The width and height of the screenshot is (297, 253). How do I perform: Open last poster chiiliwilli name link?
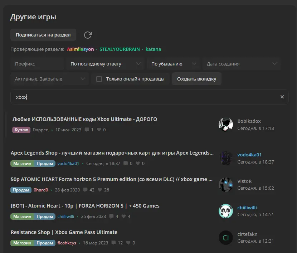coord(247,208)
